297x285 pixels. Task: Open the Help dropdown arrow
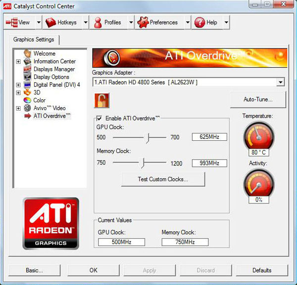tap(226, 22)
